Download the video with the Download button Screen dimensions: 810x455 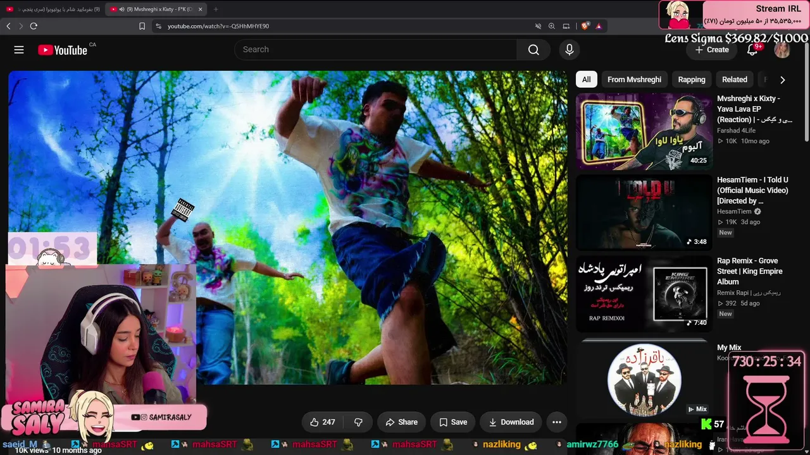coord(511,422)
